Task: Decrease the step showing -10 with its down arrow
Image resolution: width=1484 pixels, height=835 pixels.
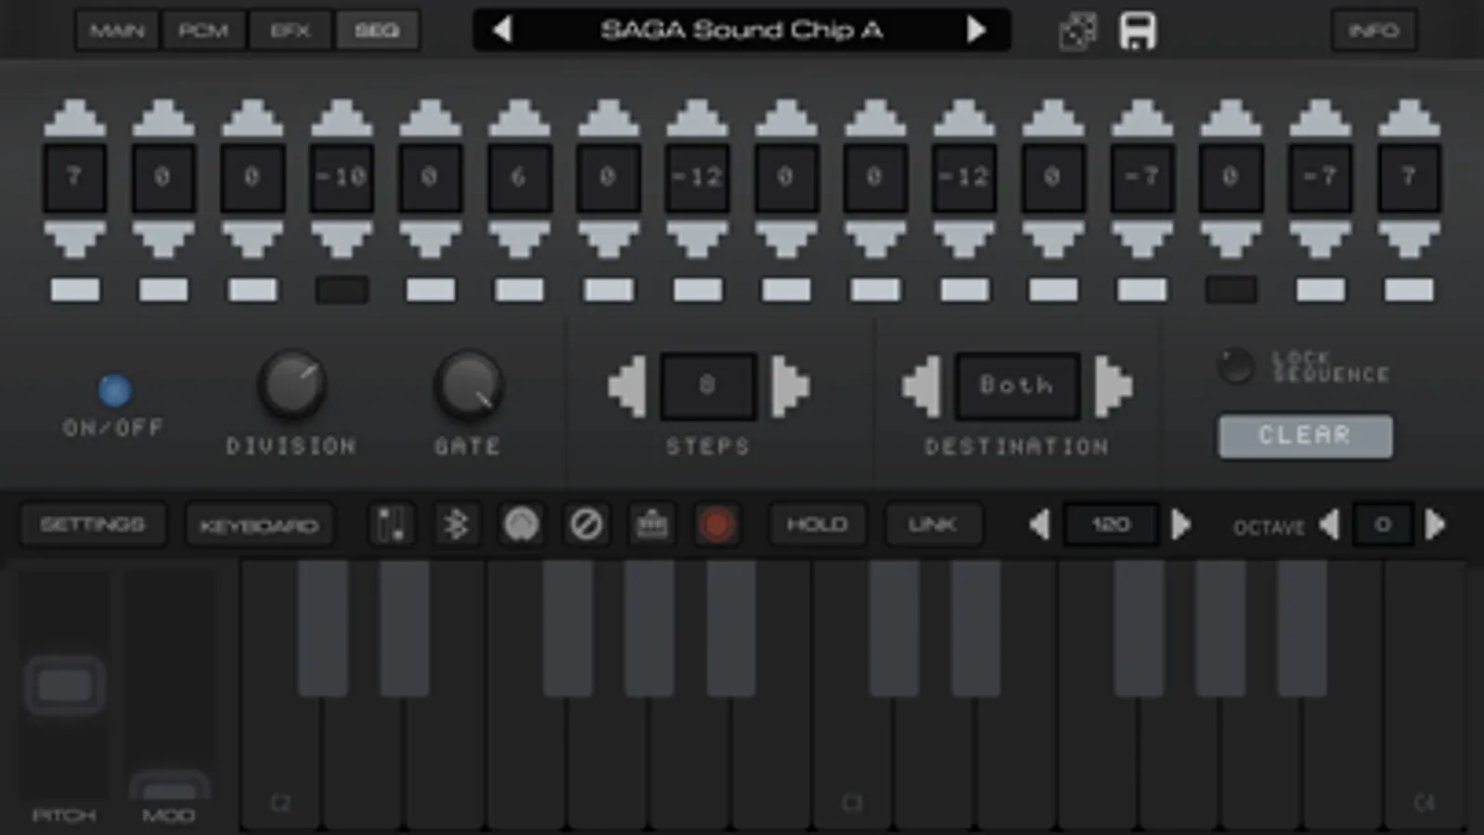Action: [342, 239]
